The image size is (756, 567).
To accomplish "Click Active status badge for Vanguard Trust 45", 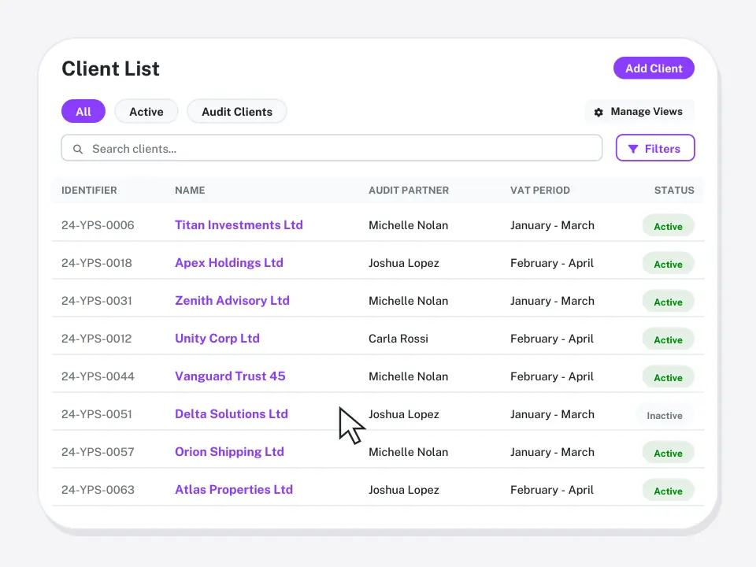I will pos(668,377).
